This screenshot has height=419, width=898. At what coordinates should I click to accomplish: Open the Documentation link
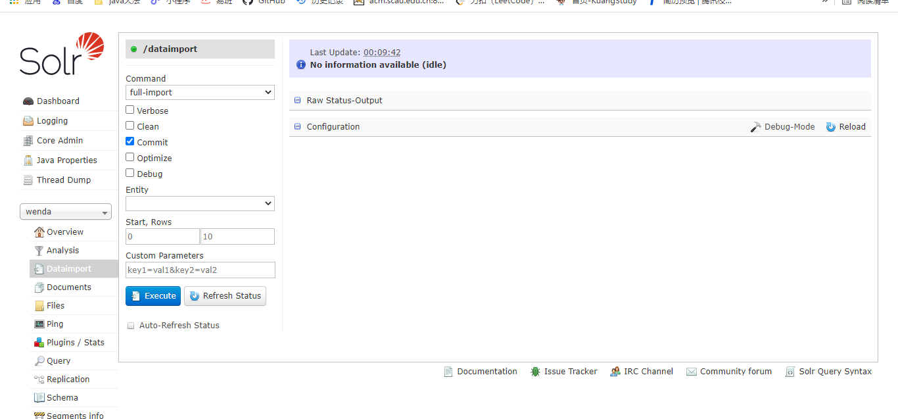point(487,372)
